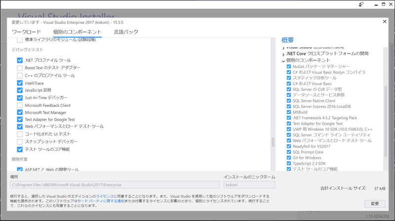395x221 pixels.
Task: Toggle Test Adapter for Google Test in component list
Action: tap(20, 119)
